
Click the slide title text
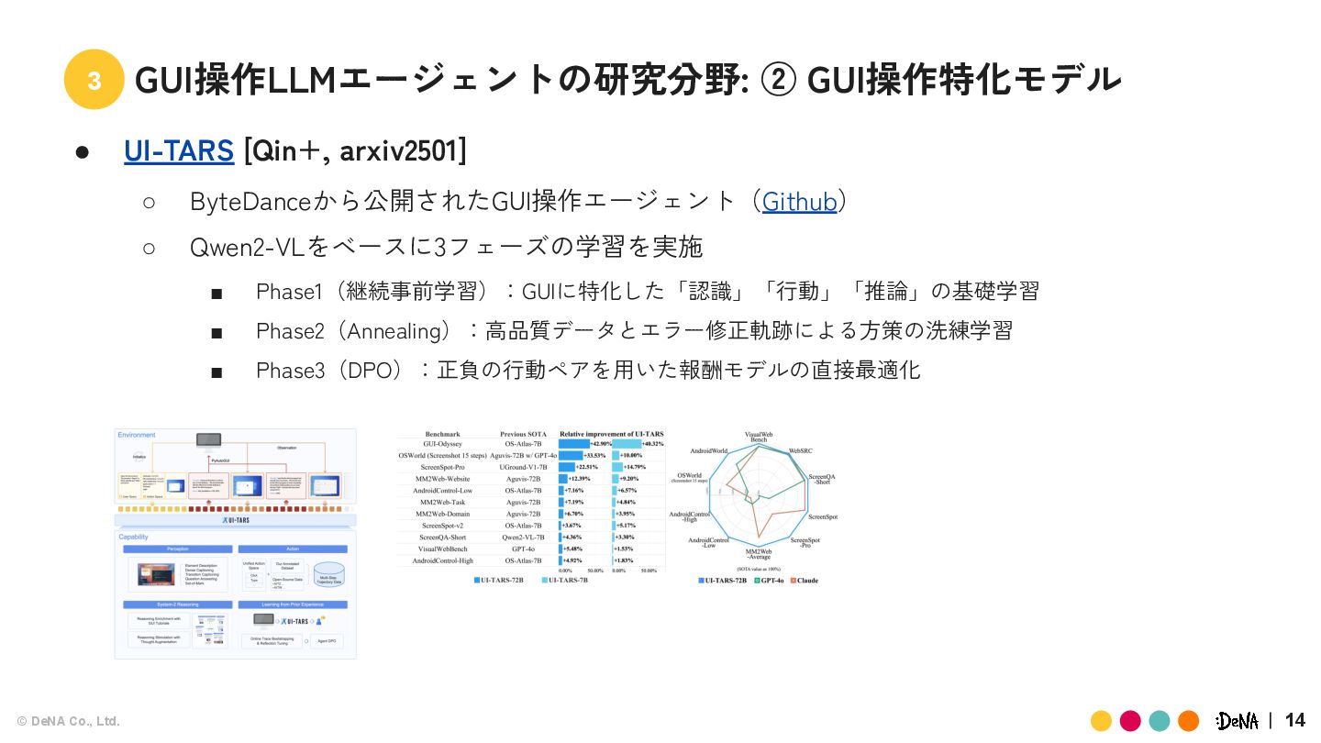coord(627,80)
